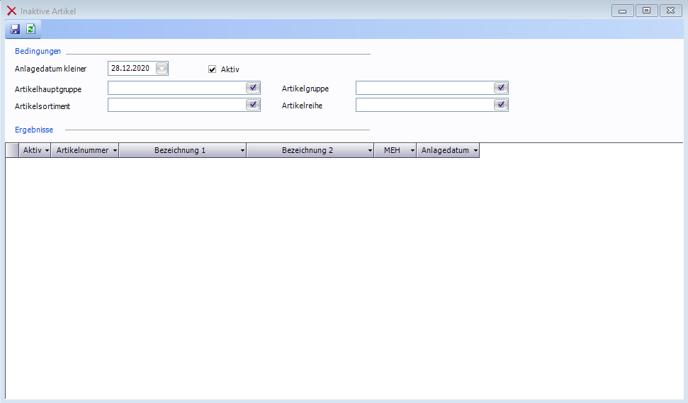Screen dimensions: 688x403
Task: Expand the Aktiv column filter arrow
Action: pos(47,151)
